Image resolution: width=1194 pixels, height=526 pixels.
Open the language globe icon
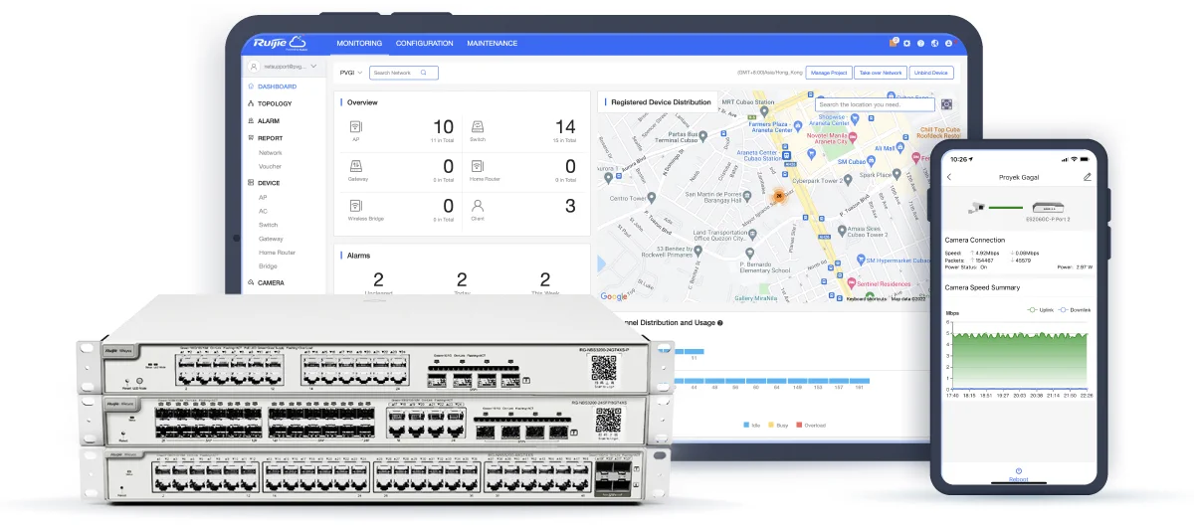[x=935, y=44]
